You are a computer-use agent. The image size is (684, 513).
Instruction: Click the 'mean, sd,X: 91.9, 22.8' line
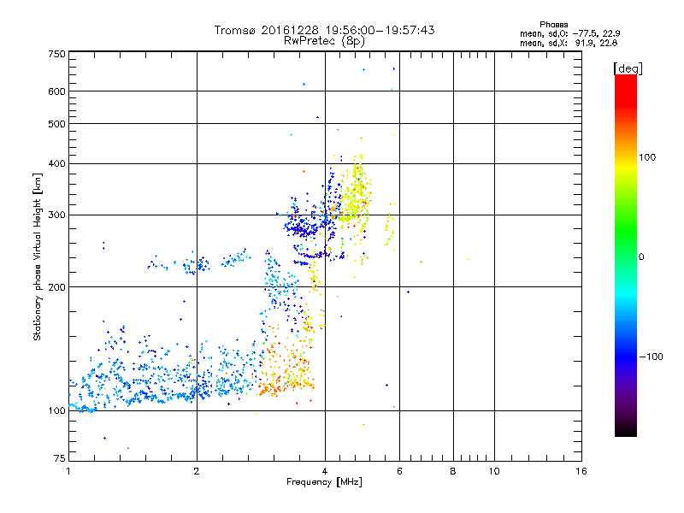click(x=569, y=43)
